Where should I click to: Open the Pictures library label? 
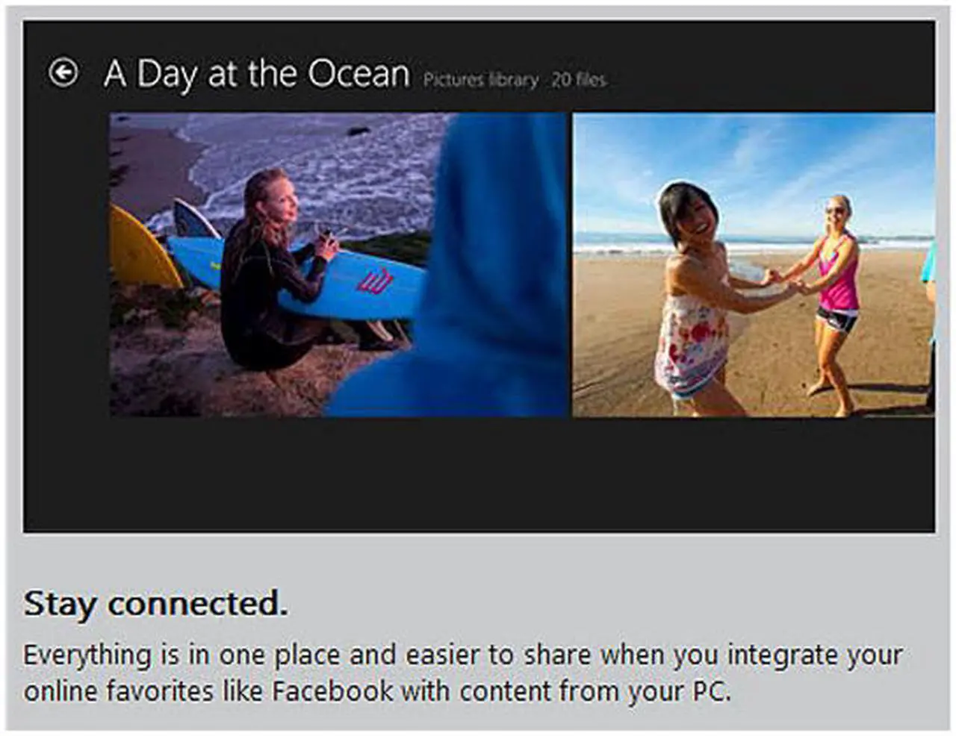(x=480, y=80)
